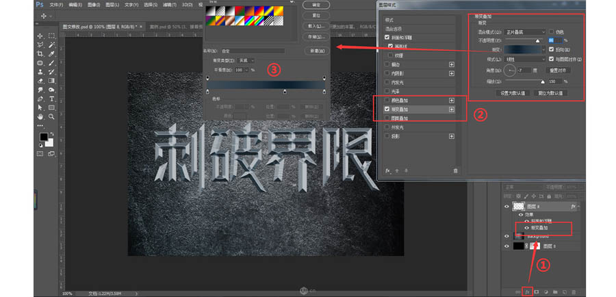Click the new group folder icon
Screen dimensions: 616x297
[555, 292]
